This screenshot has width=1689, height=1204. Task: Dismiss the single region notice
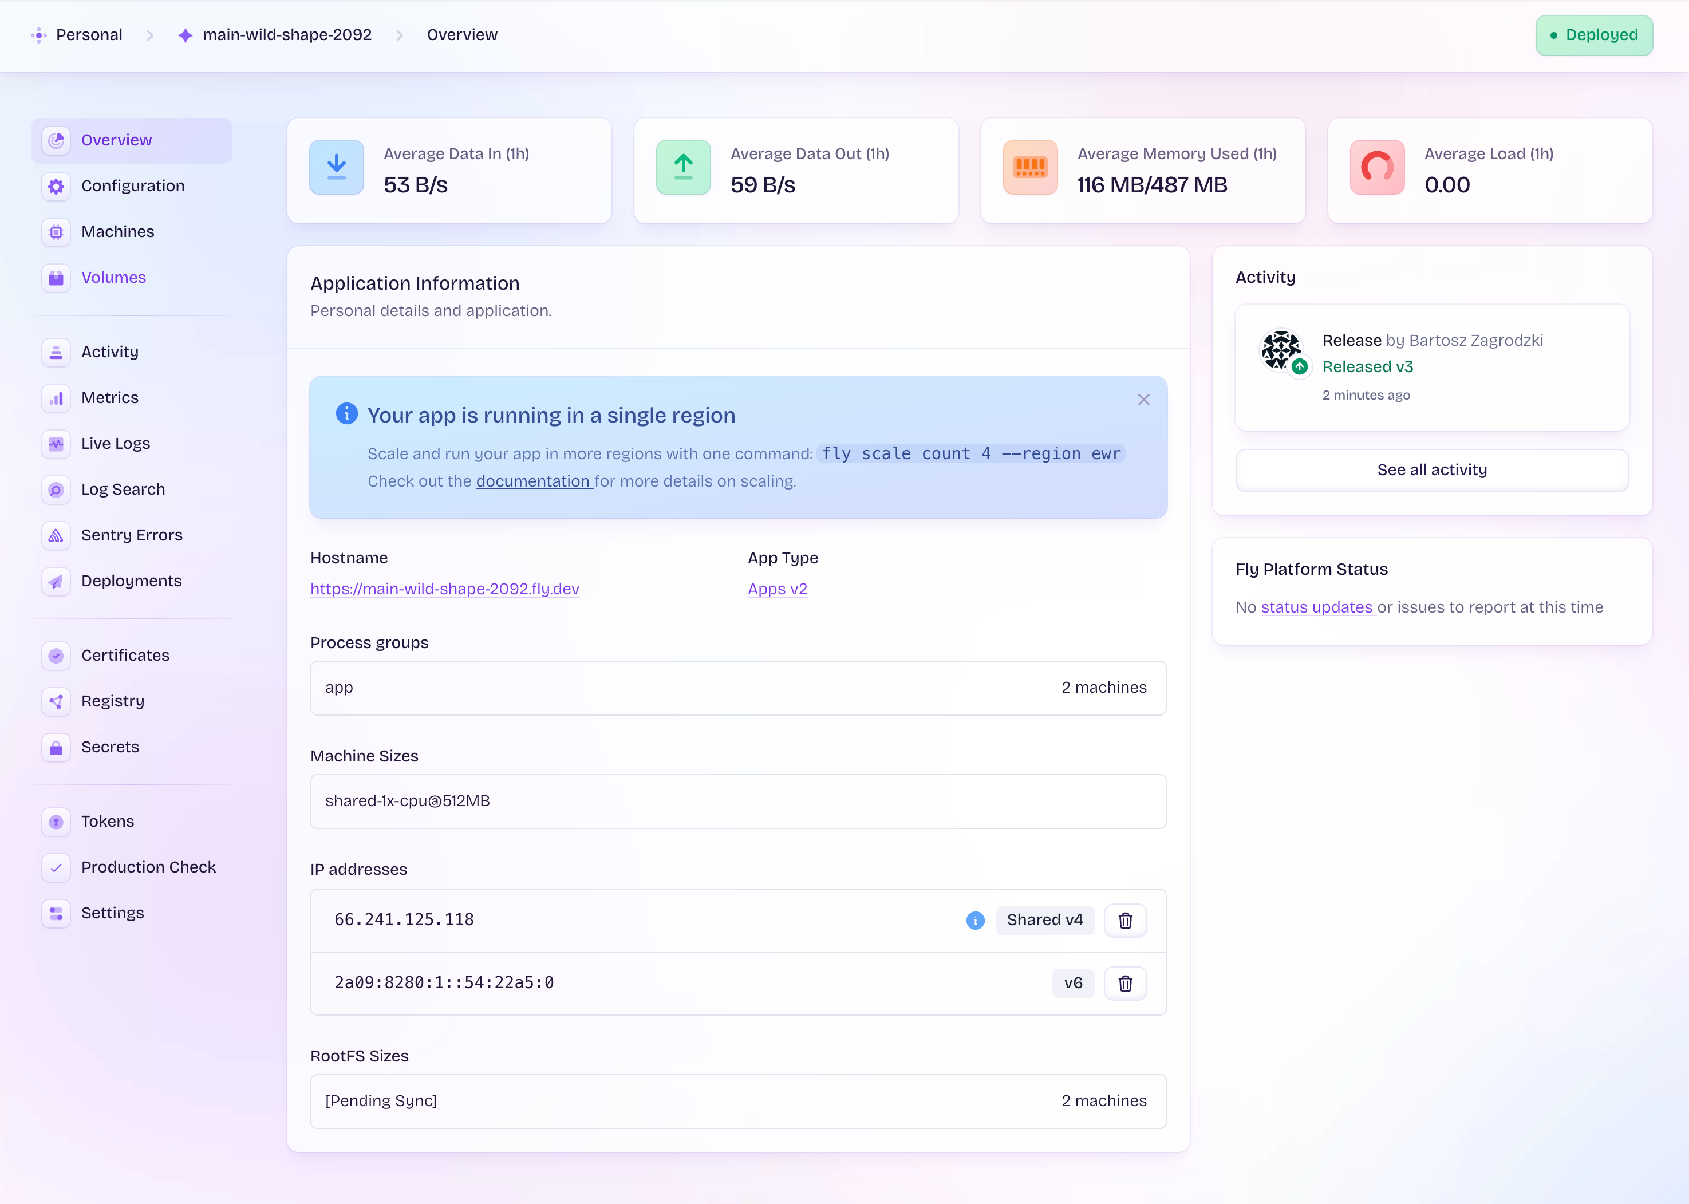pos(1143,400)
